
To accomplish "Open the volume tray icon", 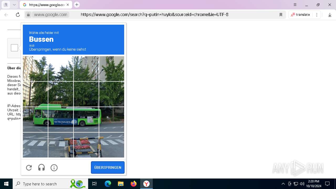I will [302, 184].
